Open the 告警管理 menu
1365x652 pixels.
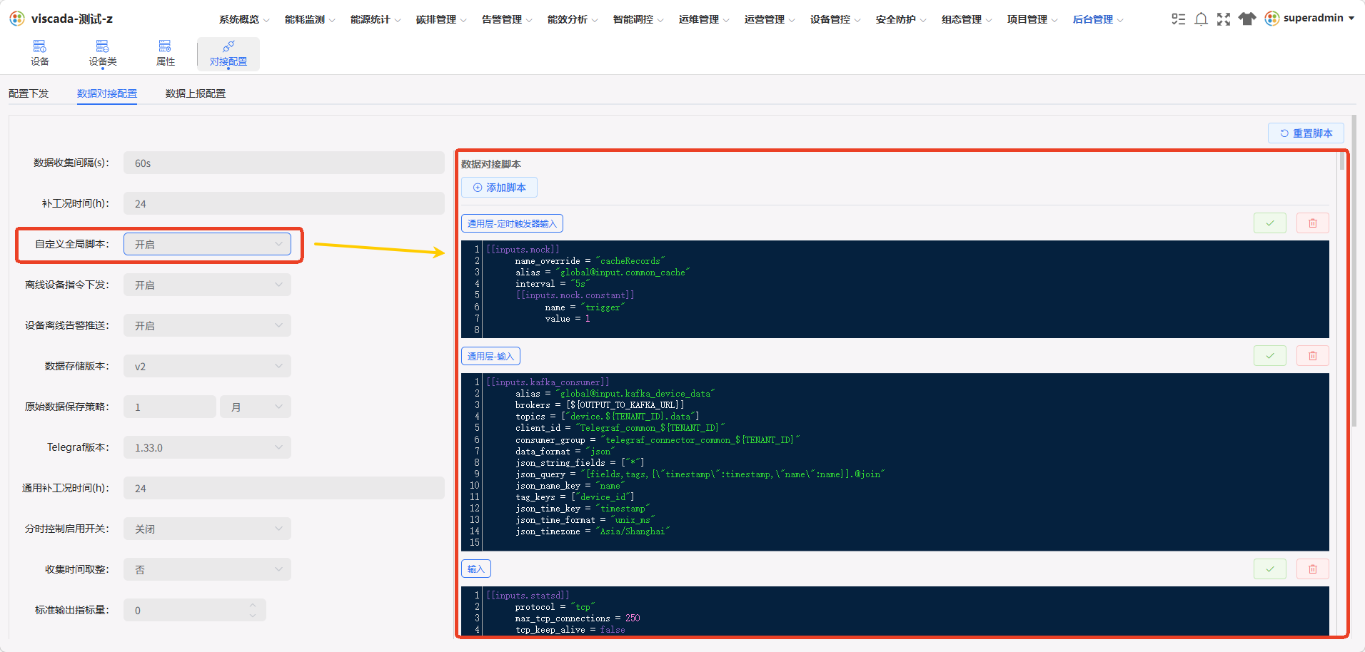tap(507, 19)
